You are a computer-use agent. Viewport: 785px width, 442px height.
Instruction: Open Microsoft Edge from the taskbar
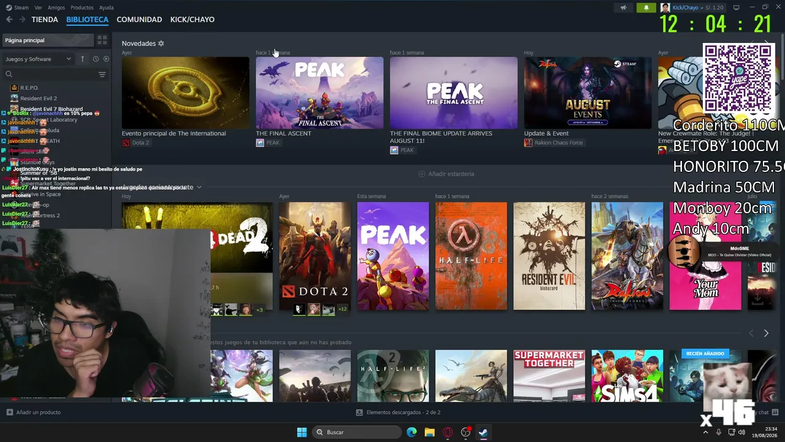pos(412,432)
